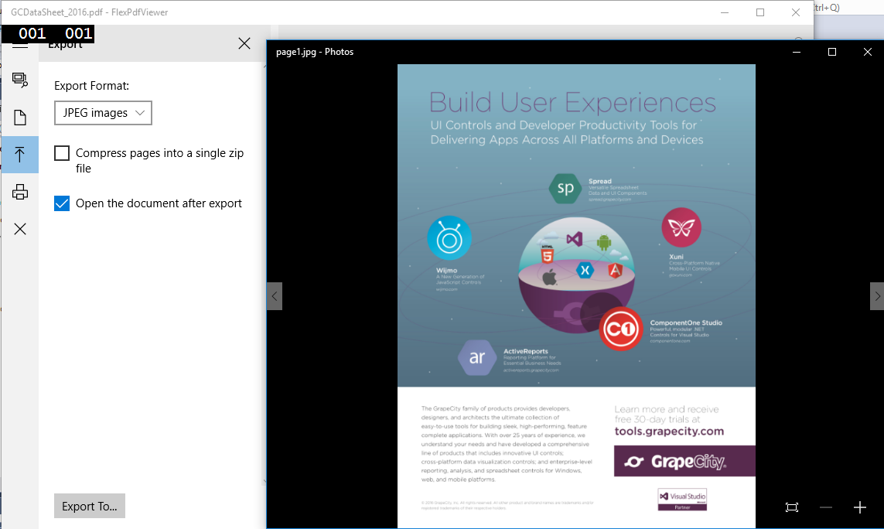Select the Export upload-arrow icon in sidebar
Screen dimensions: 884x529
point(20,155)
